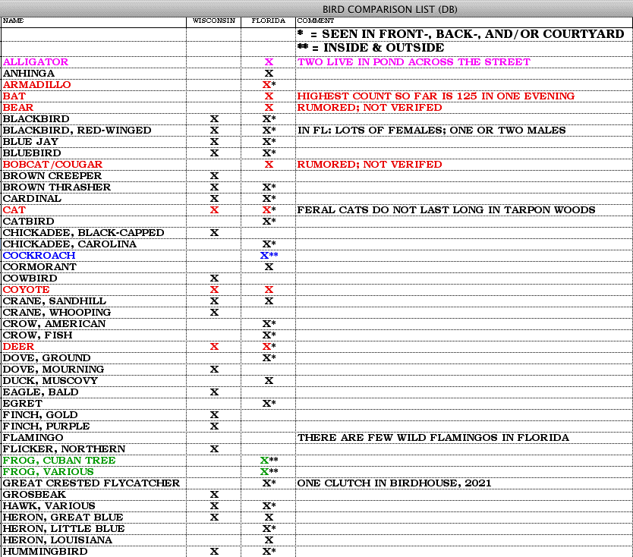Viewport: 633px width, 557px height.
Task: Select the FINCH, PURPLE name cell
Action: (x=93, y=426)
